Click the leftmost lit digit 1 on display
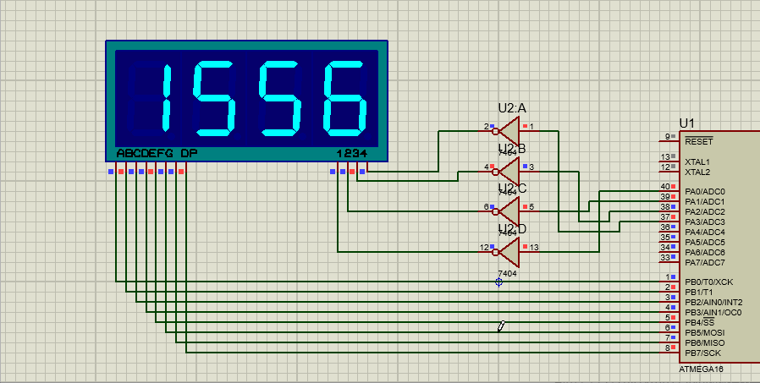 coord(166,98)
